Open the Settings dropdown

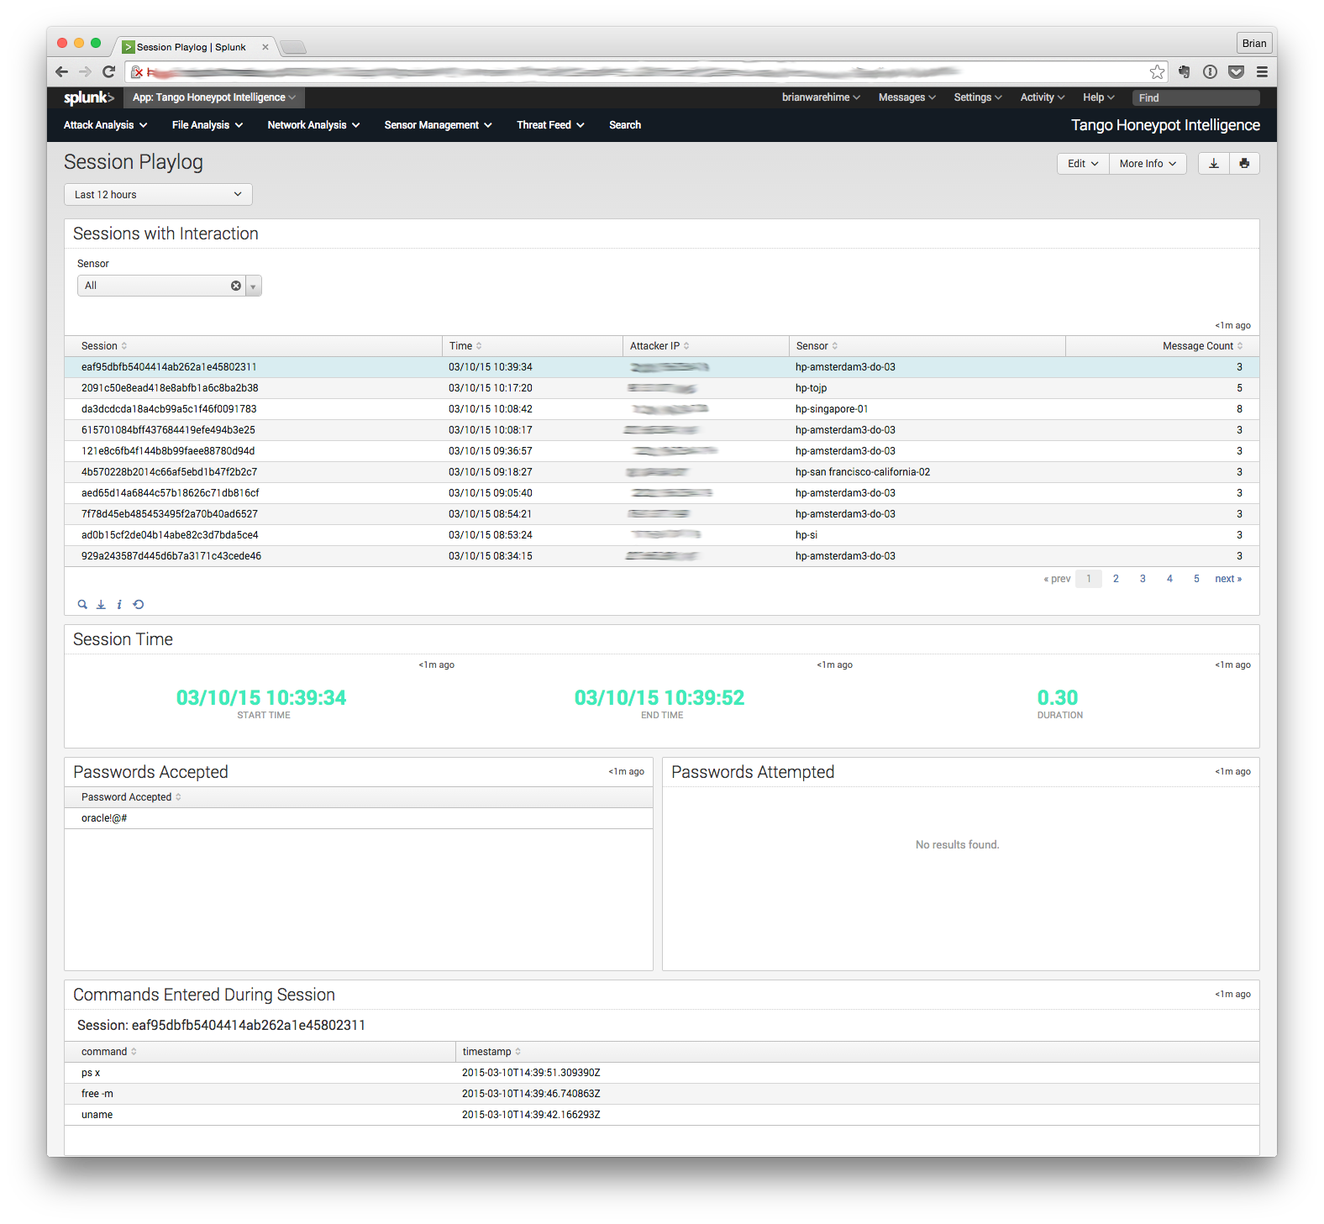point(978,97)
